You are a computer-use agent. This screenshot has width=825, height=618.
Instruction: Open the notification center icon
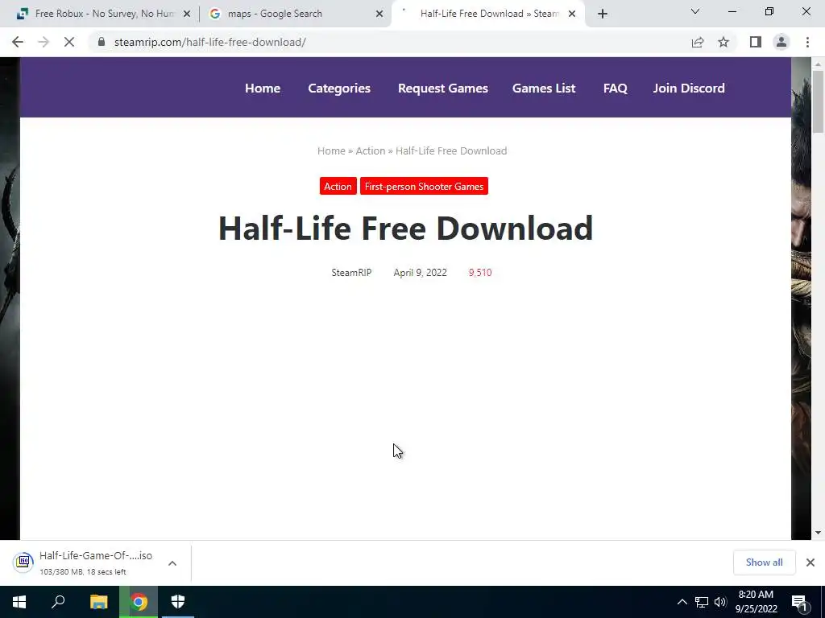800,603
